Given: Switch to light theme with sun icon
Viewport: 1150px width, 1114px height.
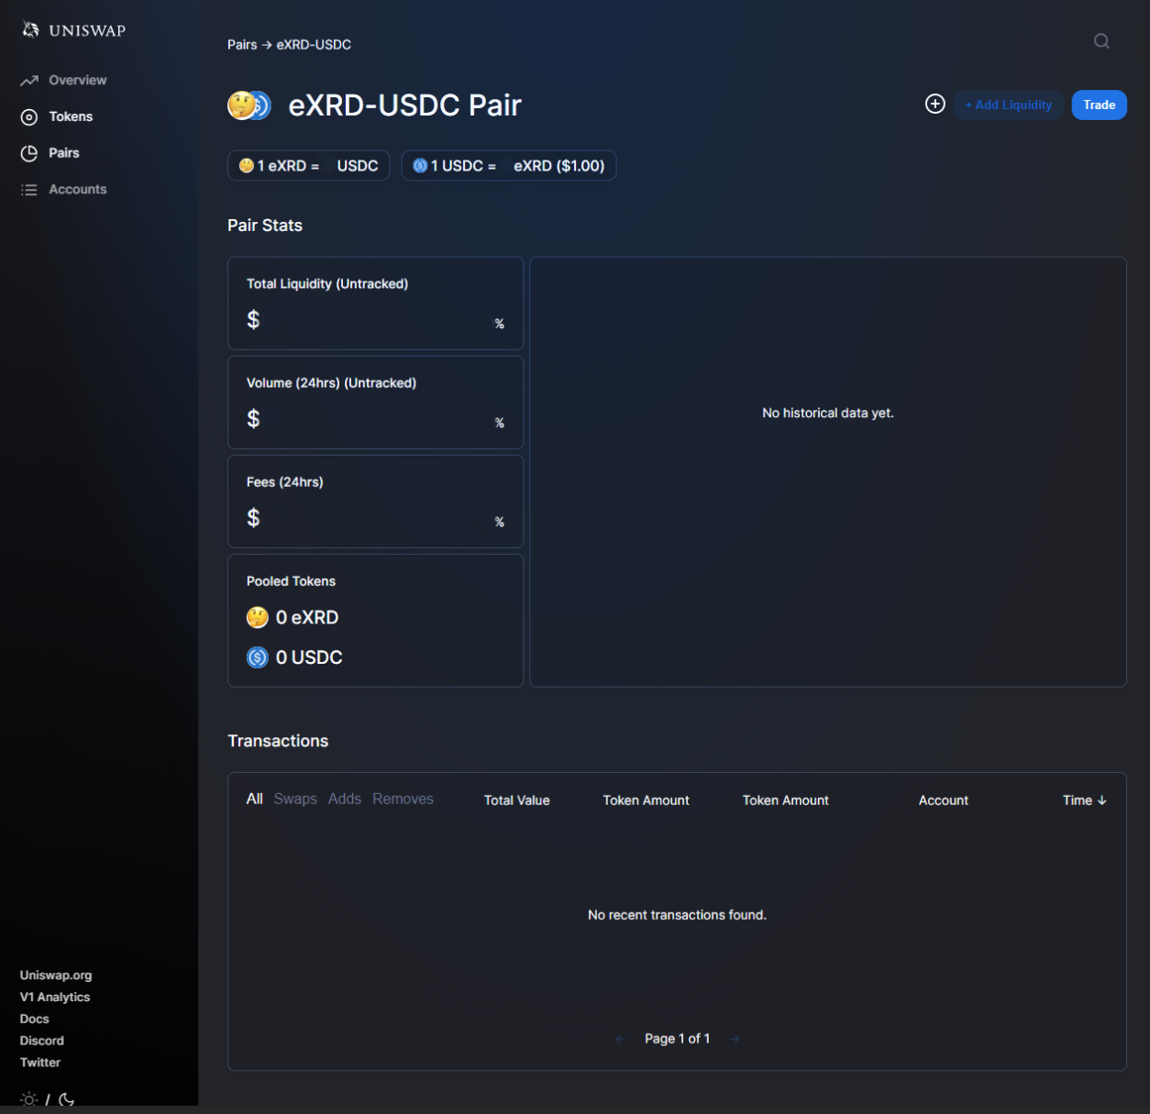Looking at the screenshot, I should [28, 1098].
